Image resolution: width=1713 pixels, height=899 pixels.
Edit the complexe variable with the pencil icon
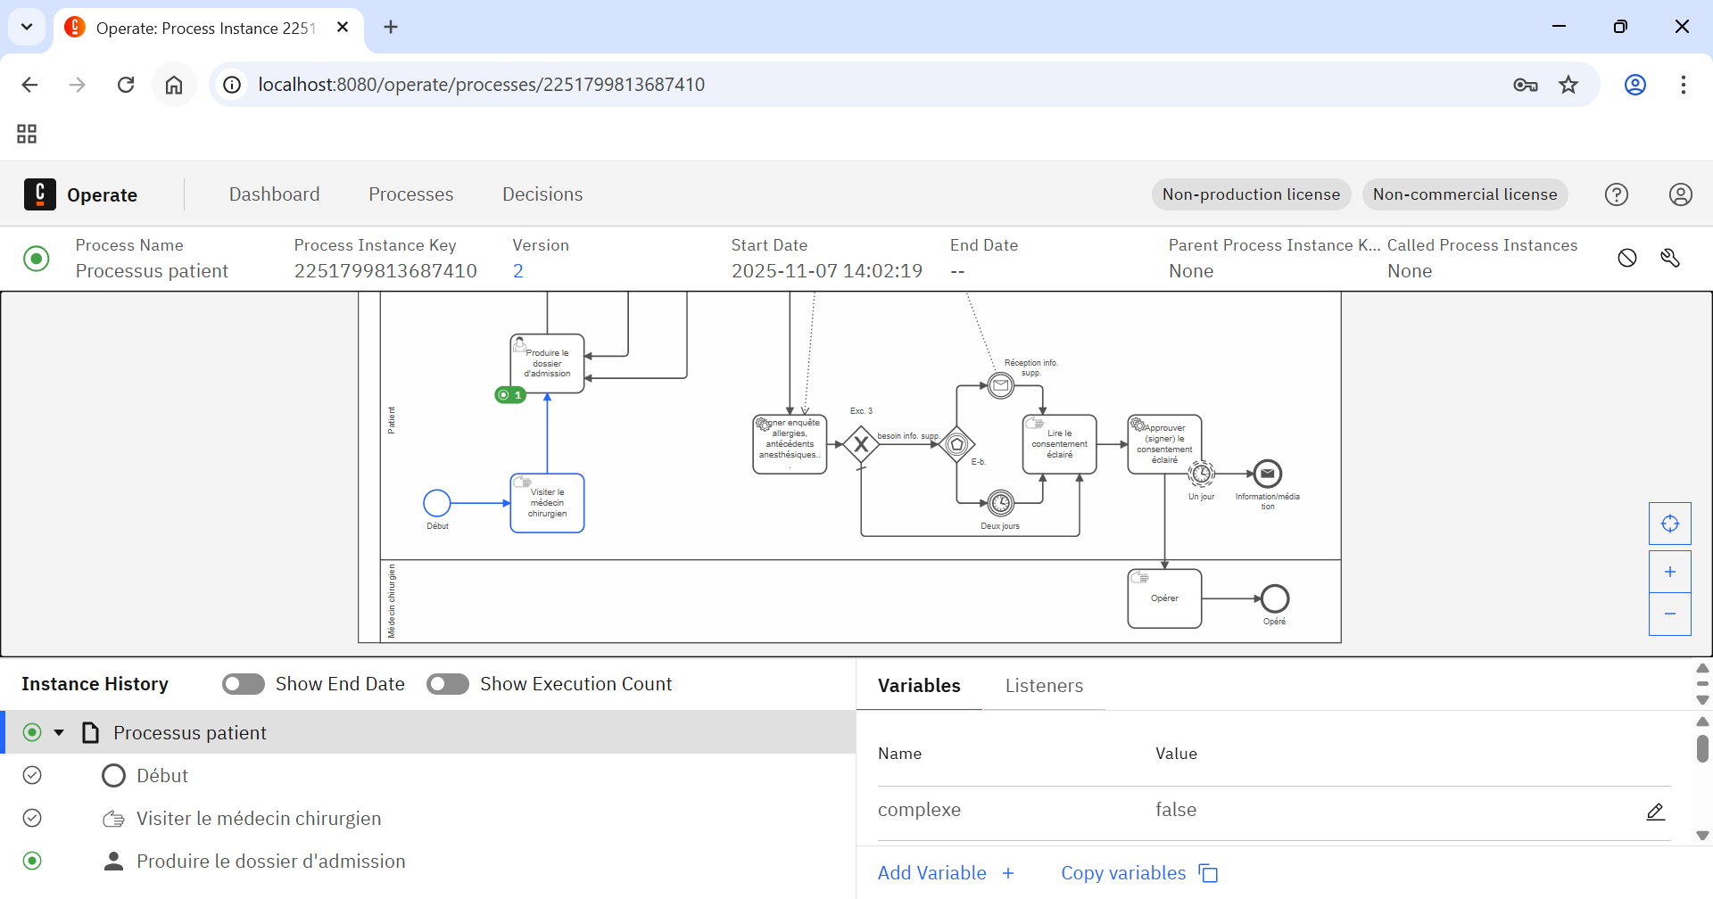coord(1656,811)
